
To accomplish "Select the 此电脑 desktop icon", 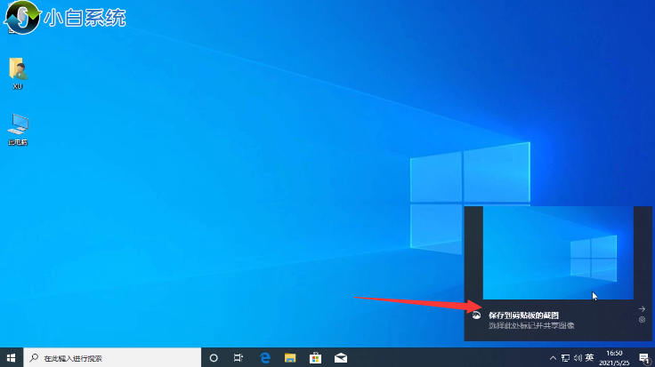I will pyautogui.click(x=17, y=129).
